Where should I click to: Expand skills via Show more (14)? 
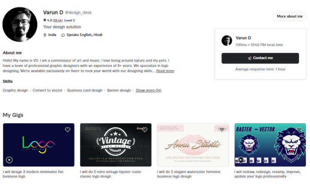(x=148, y=90)
